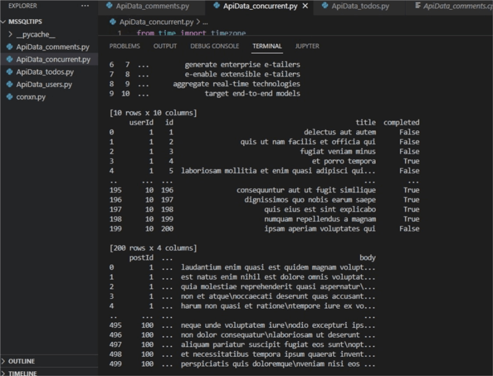Click the 'userId' column header in terminal
This screenshot has height=376, width=493.
(141, 122)
